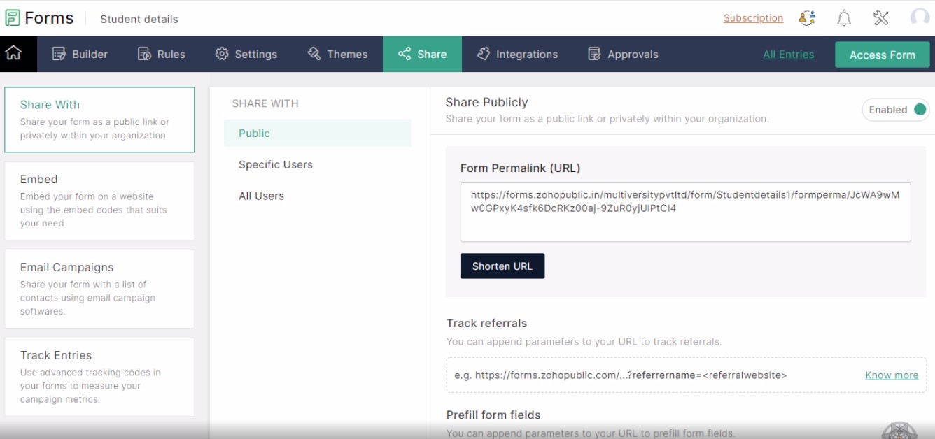Open the Rules tab
Image resolution: width=935 pixels, height=439 pixels.
[162, 54]
